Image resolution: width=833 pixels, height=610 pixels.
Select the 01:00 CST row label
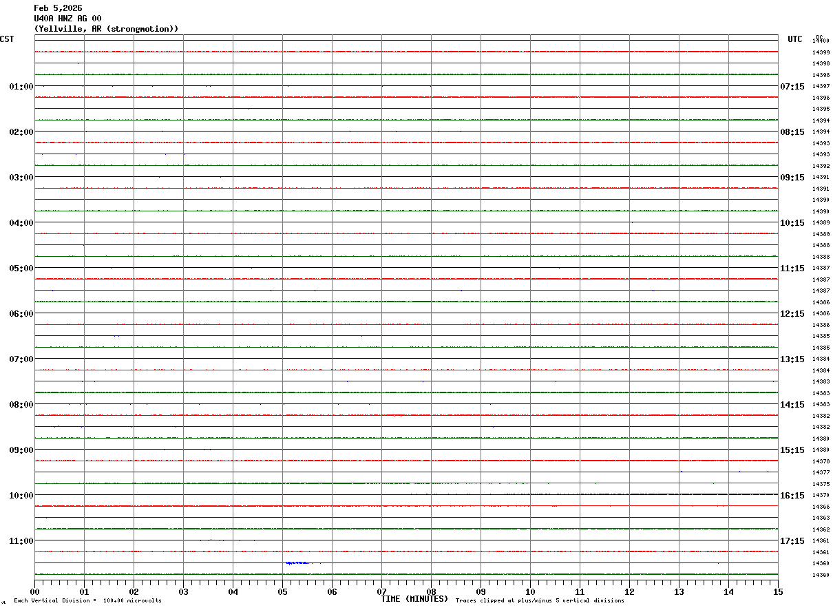(x=21, y=87)
